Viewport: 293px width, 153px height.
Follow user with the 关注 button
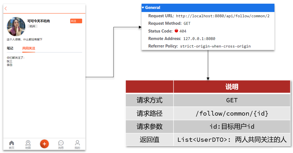click(76, 21)
